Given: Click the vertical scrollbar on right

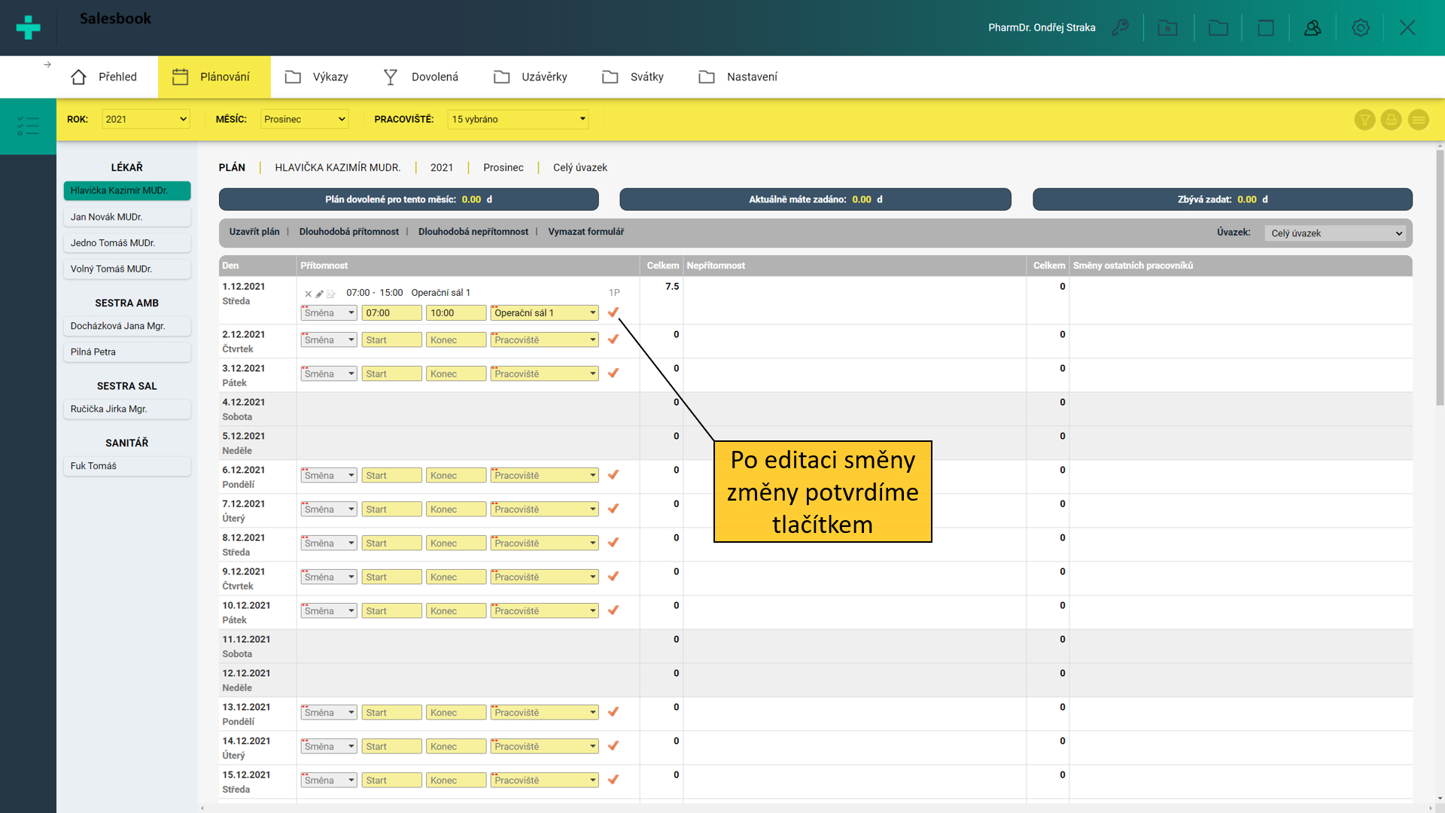Looking at the screenshot, I should 1439,279.
